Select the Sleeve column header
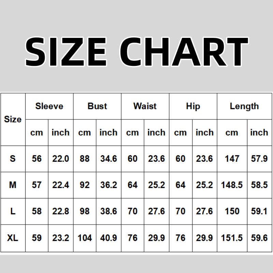 [49, 106]
